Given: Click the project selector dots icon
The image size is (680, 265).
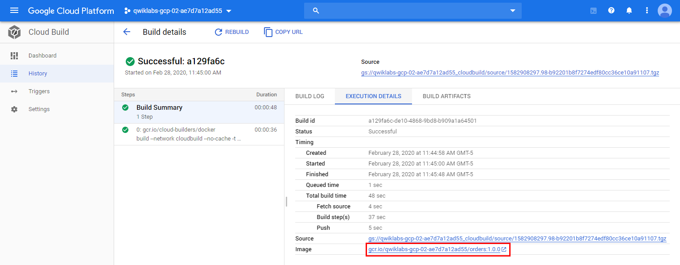Looking at the screenshot, I should pyautogui.click(x=128, y=11).
